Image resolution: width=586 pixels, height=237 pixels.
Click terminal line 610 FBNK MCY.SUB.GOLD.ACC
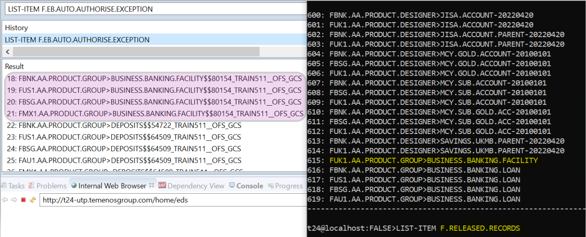pos(429,112)
